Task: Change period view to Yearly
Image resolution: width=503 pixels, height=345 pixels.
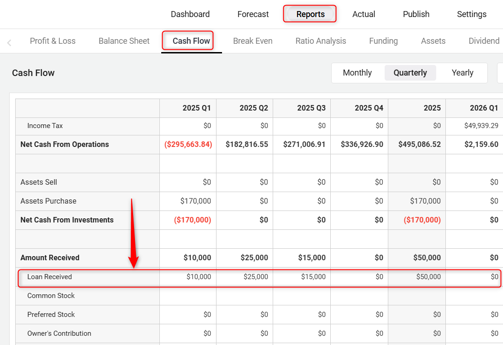Action: pos(462,73)
